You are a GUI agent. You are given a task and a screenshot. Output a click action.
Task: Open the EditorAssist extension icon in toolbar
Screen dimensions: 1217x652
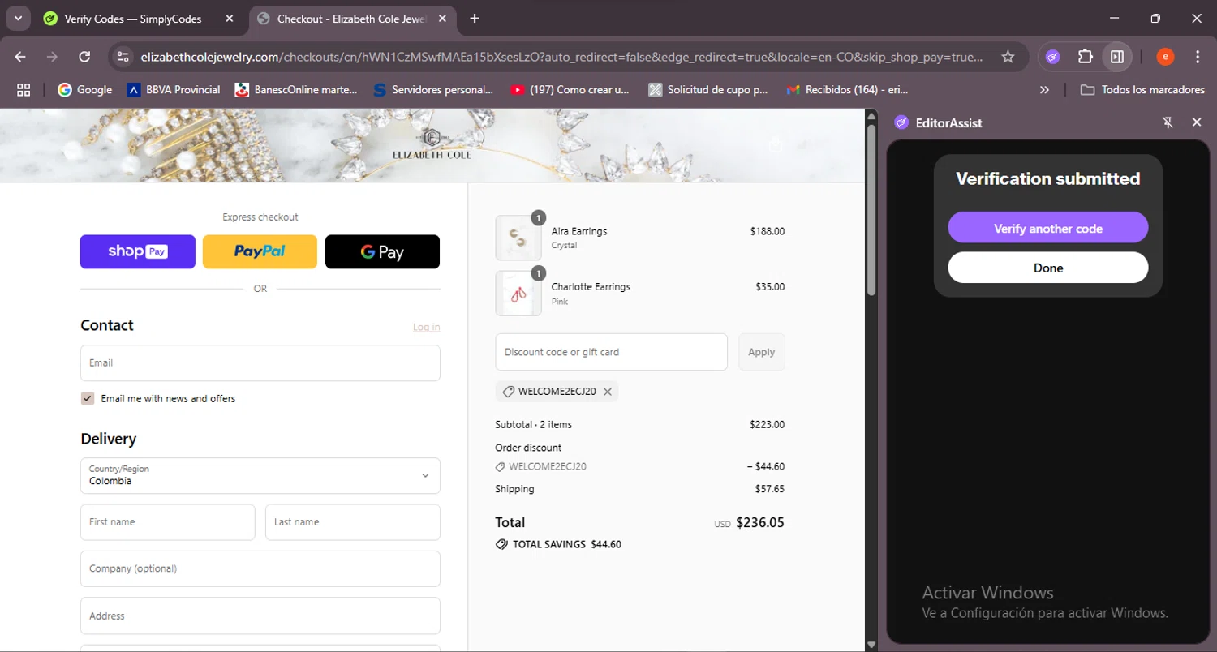pyautogui.click(x=1052, y=57)
